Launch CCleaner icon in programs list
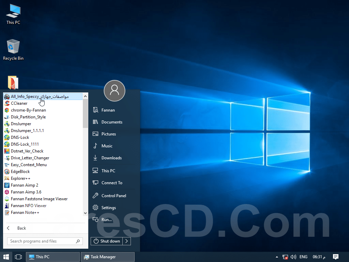This screenshot has height=262, width=349. pos(7,103)
